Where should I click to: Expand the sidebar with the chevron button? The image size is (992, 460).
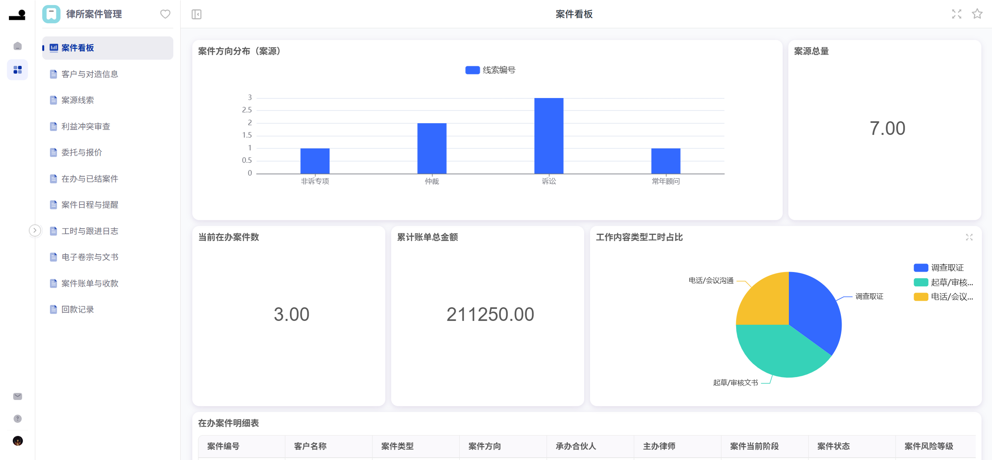(x=35, y=230)
